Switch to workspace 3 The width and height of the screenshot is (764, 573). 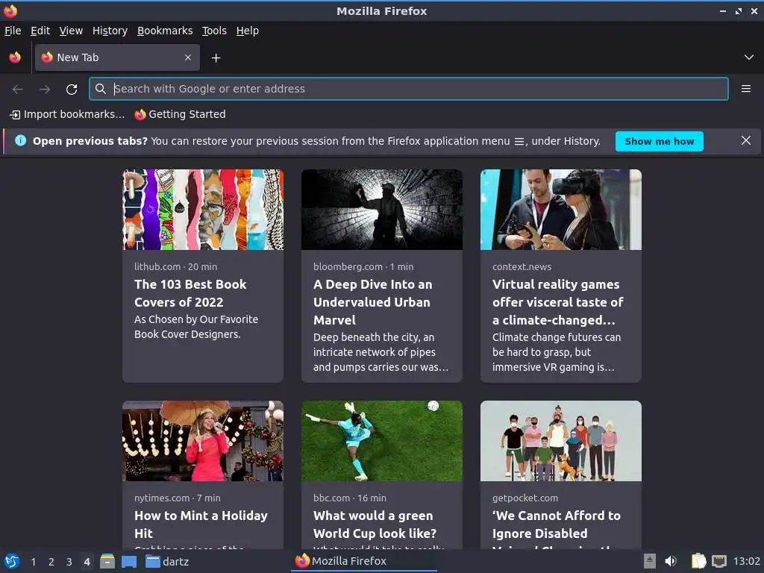coord(69,562)
